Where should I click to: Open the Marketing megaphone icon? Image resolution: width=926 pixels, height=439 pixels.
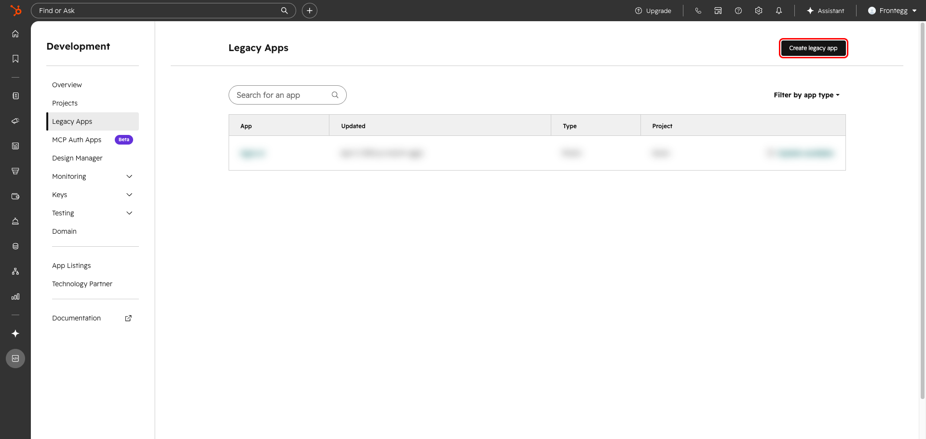(15, 121)
